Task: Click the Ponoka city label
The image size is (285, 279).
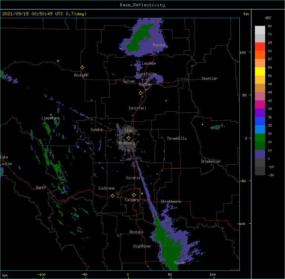Action: (159, 45)
